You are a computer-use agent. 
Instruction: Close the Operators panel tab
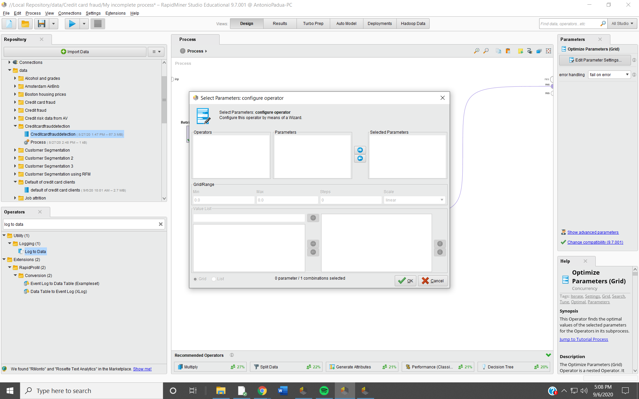40,212
